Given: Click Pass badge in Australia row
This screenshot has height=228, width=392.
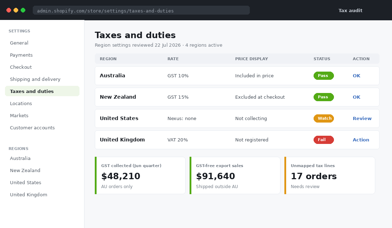Looking at the screenshot, I should [x=324, y=76].
